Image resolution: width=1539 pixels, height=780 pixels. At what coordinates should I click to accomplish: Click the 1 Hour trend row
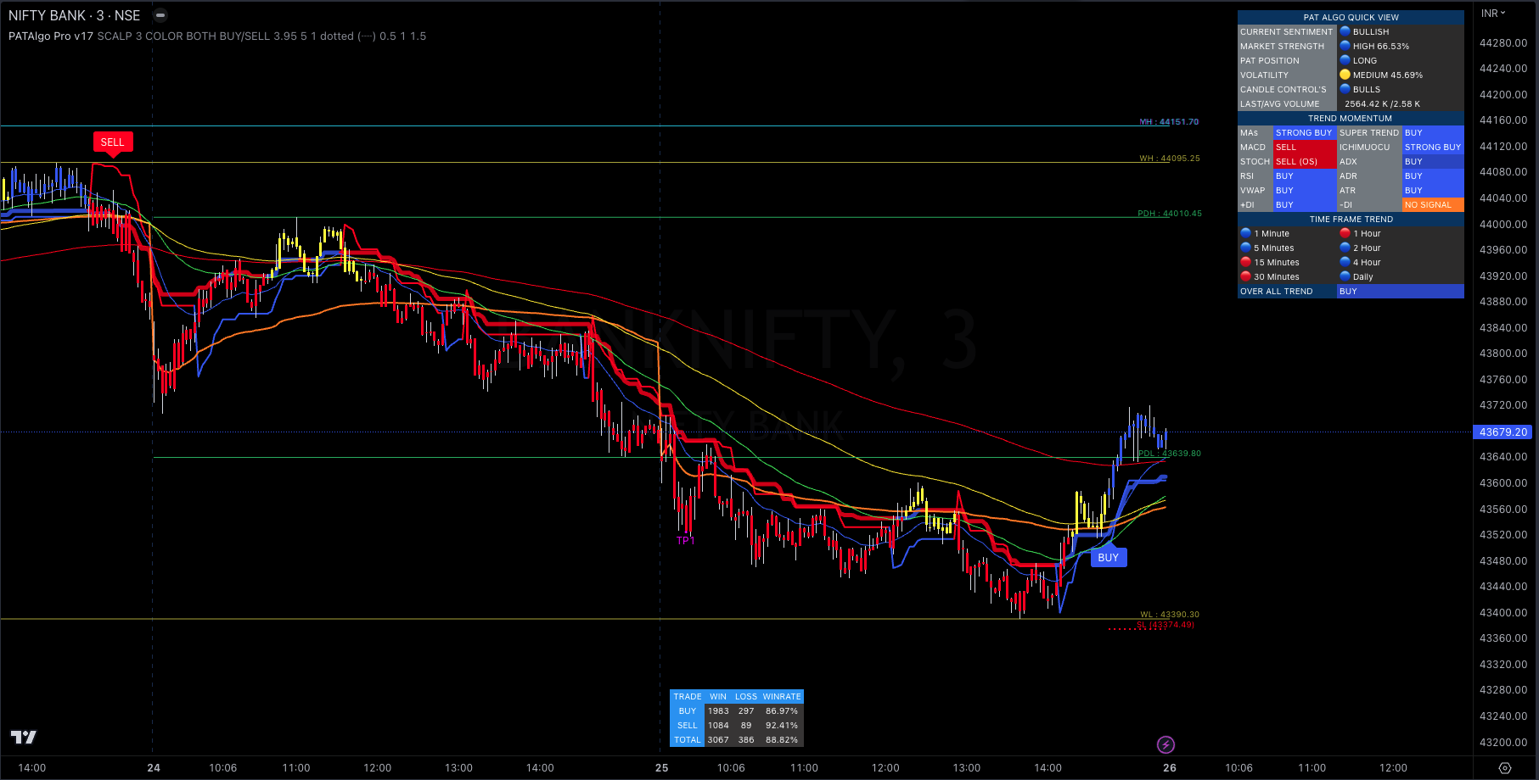pyautogui.click(x=1401, y=233)
